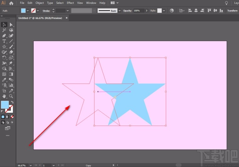Select the Eraser tool
Image resolution: width=239 pixels, height=167 pixels.
click(x=11, y=52)
